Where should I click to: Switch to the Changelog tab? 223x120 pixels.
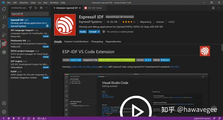click(97, 42)
